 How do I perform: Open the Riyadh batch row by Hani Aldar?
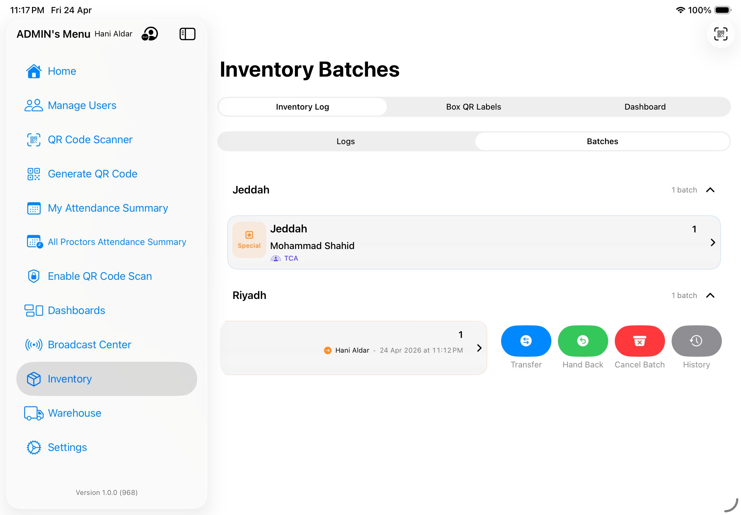coord(353,348)
